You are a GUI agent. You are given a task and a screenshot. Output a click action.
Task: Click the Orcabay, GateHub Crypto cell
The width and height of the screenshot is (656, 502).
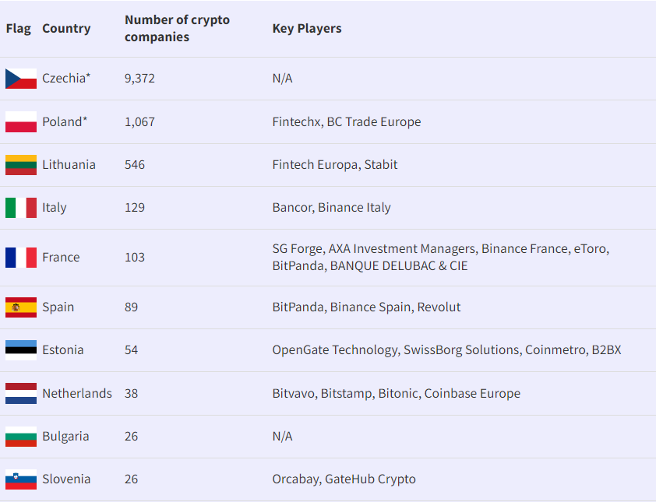click(x=344, y=479)
